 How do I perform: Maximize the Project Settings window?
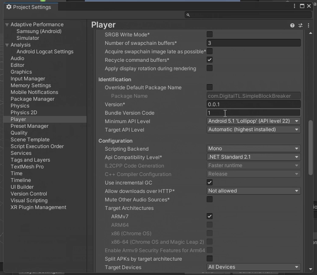click(x=302, y=6)
